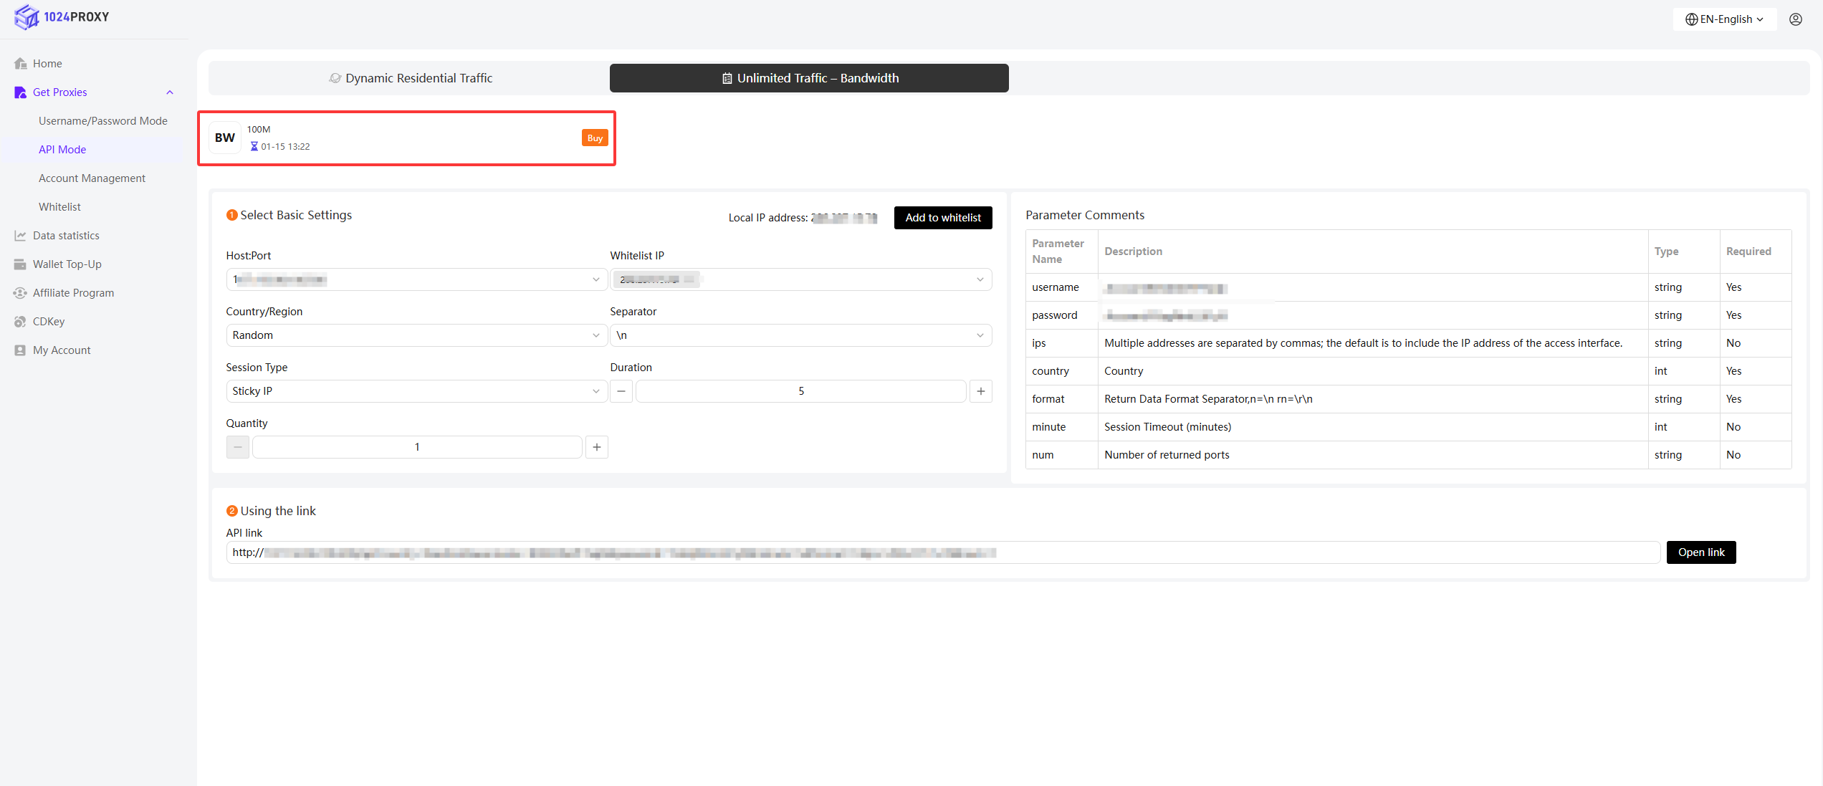The width and height of the screenshot is (1823, 786).
Task: Click the 1024PROXY logo icon
Action: click(x=27, y=17)
